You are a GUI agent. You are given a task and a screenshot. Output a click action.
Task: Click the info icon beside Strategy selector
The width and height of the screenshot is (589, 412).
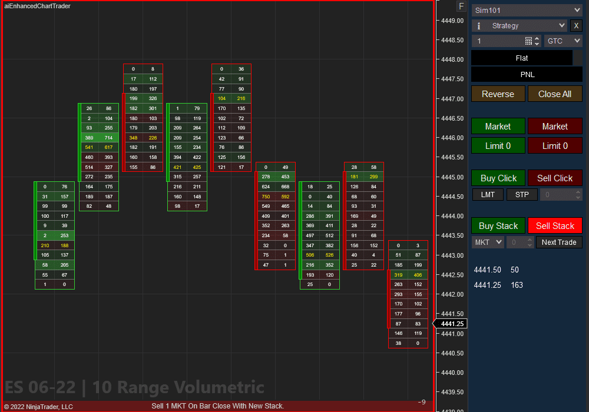point(478,25)
